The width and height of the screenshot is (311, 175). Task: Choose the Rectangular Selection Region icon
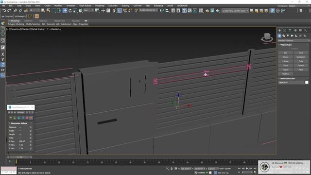click(x=53, y=11)
